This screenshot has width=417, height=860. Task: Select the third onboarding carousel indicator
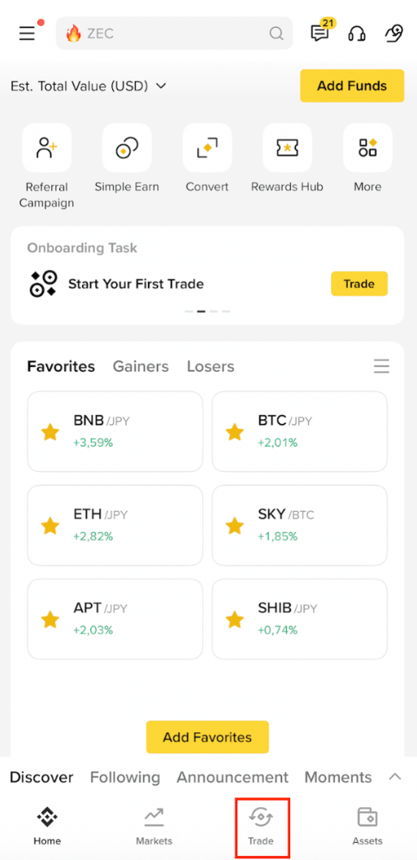pos(214,311)
